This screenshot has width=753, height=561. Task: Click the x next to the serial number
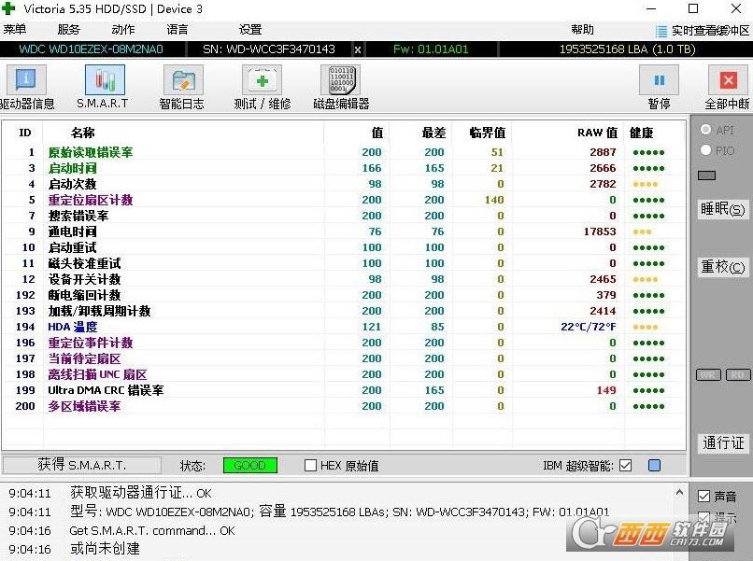[x=358, y=49]
